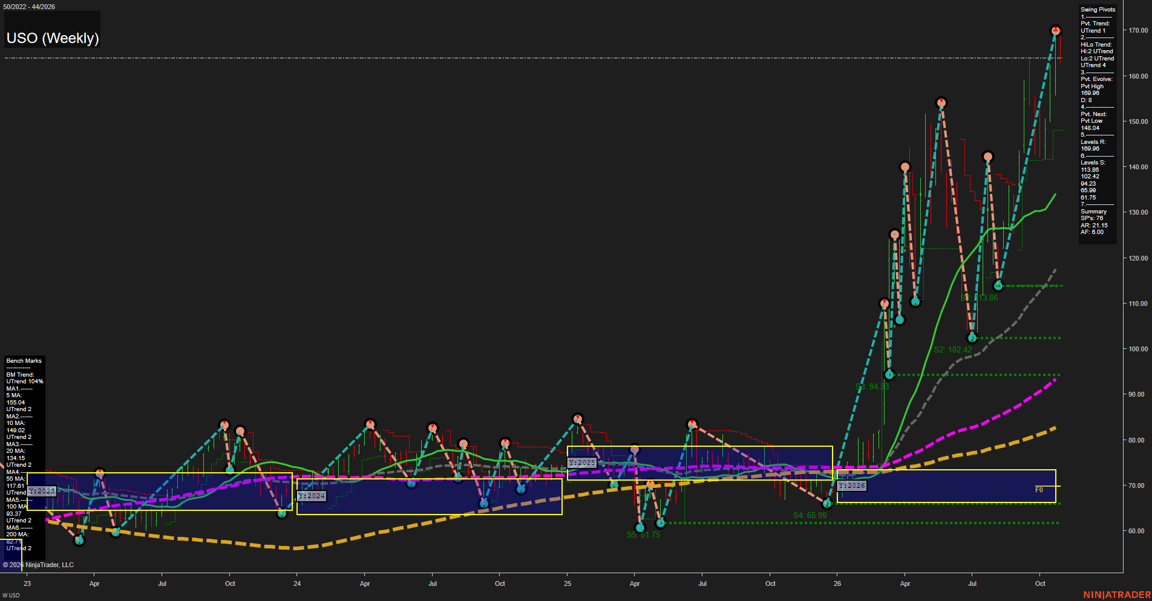The width and height of the screenshot is (1152, 601).
Task: Click the '23' year label on time axis
Action: (27, 583)
